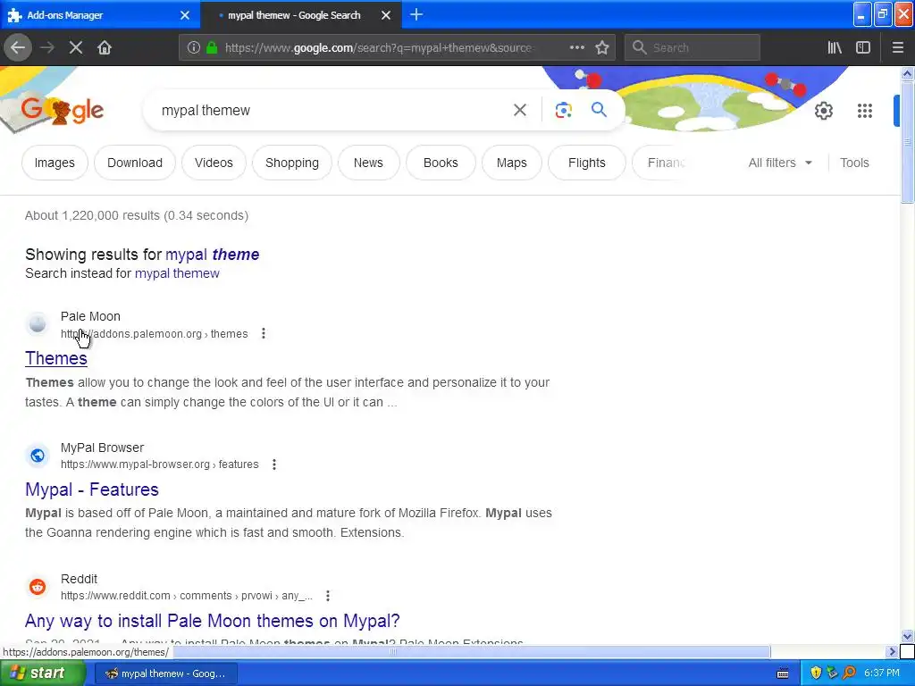
Task: Show site information icon in address bar
Action: click(x=194, y=47)
